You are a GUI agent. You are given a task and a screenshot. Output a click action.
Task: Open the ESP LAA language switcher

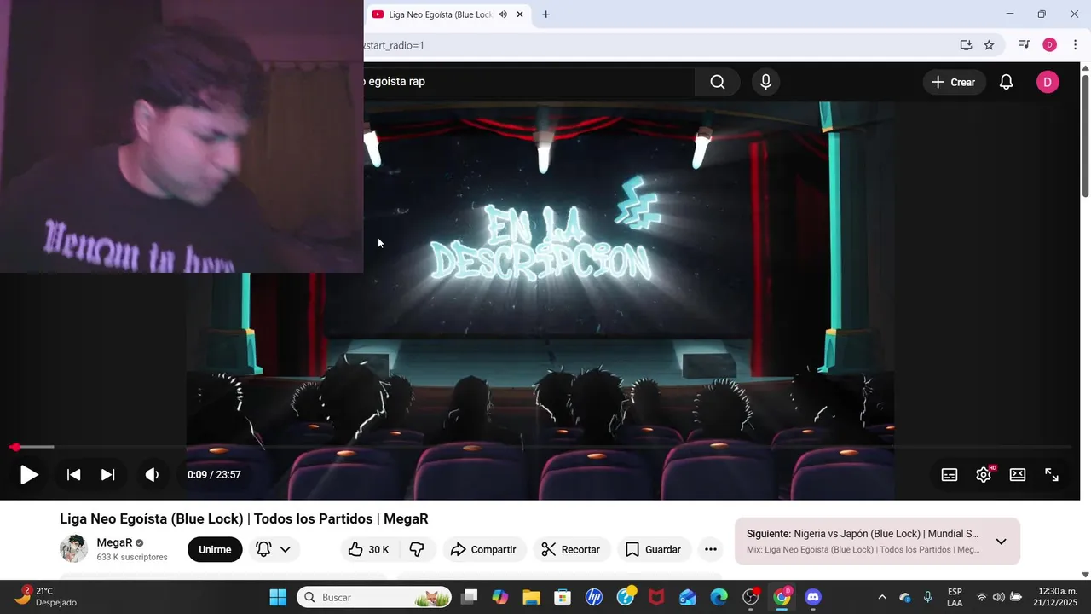(955, 597)
